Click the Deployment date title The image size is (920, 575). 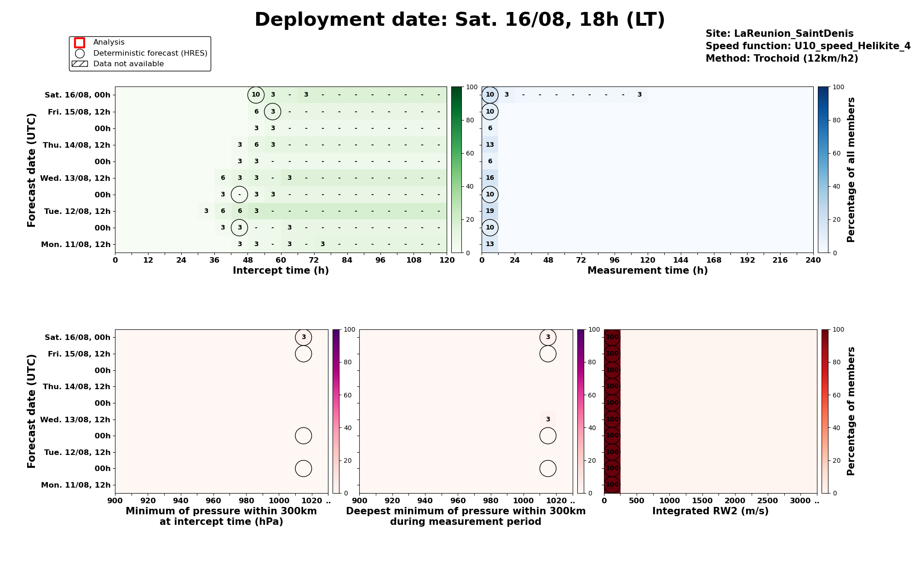coord(460,20)
